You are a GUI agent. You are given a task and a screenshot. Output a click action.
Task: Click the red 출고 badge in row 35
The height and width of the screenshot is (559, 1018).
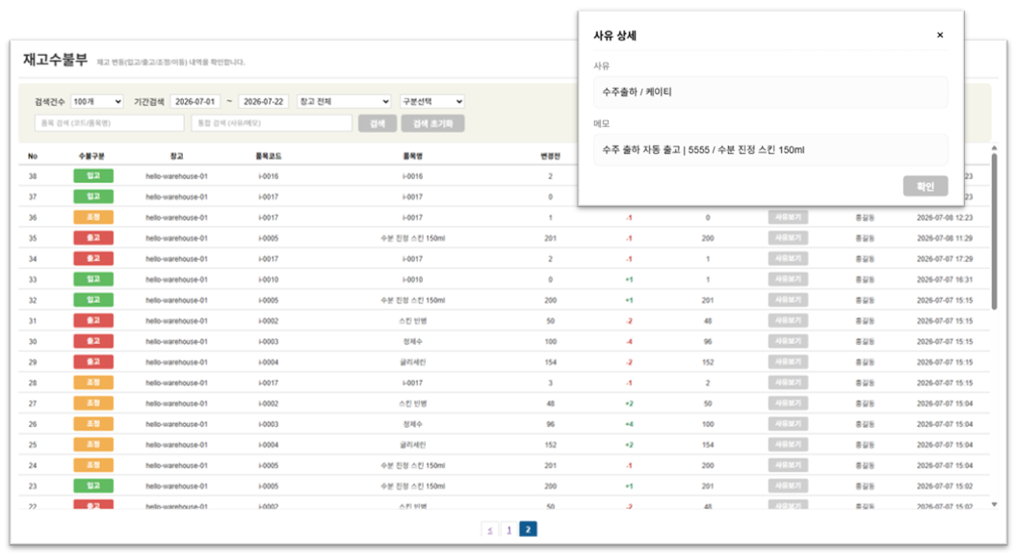[x=93, y=238]
